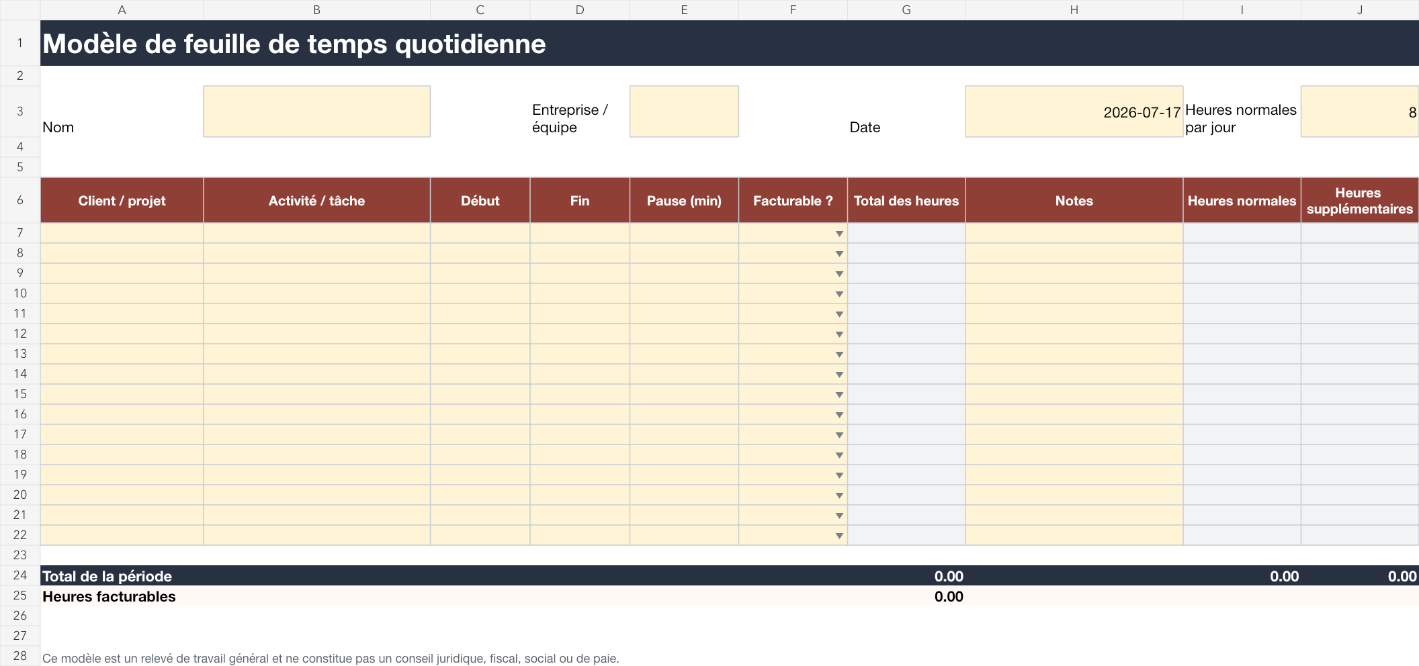The image size is (1419, 666).
Task: Select row 24 header
Action: click(20, 575)
